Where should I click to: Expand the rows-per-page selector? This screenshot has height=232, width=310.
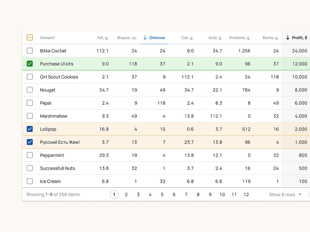[x=284, y=195]
